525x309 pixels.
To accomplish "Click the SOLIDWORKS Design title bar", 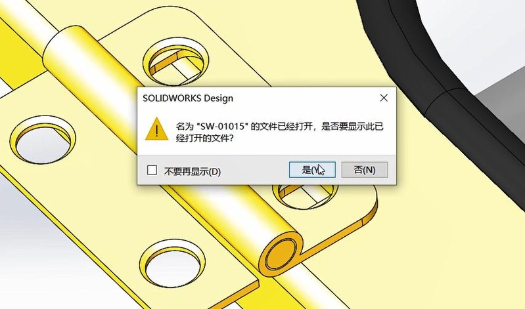I will tap(258, 98).
